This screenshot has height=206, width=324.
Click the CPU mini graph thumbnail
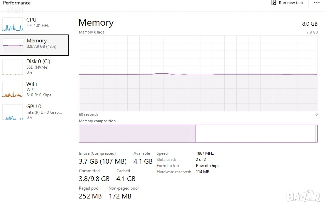(13, 25)
